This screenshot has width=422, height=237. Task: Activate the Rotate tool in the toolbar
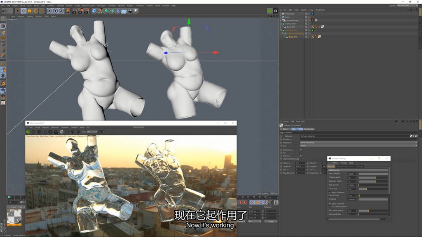pos(35,11)
